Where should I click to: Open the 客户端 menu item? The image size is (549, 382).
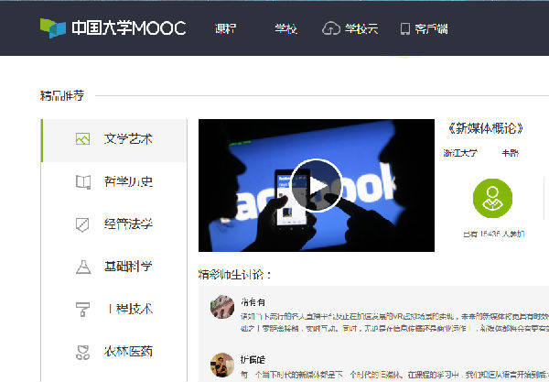click(431, 28)
